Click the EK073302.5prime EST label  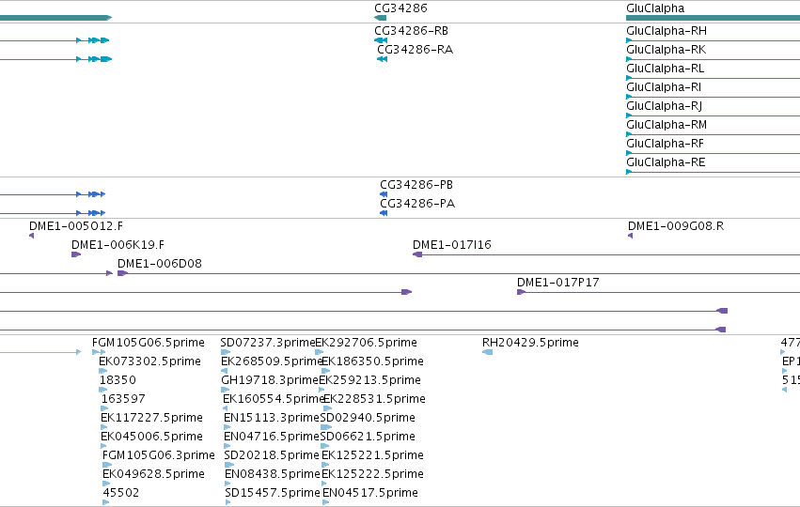point(149,361)
